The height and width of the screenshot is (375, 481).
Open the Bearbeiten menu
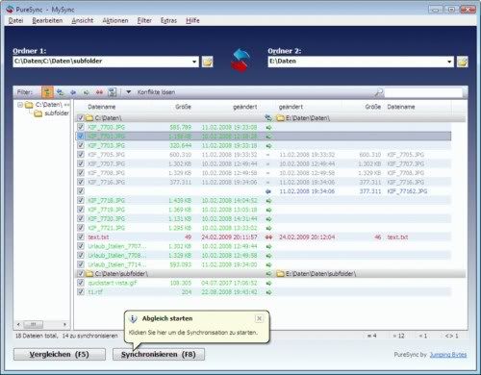47,20
